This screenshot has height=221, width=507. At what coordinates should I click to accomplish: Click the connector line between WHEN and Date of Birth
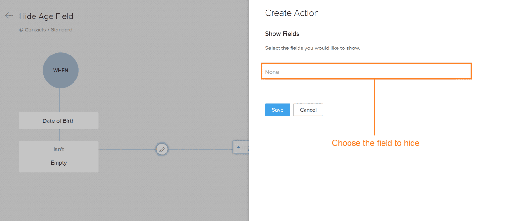point(59,100)
